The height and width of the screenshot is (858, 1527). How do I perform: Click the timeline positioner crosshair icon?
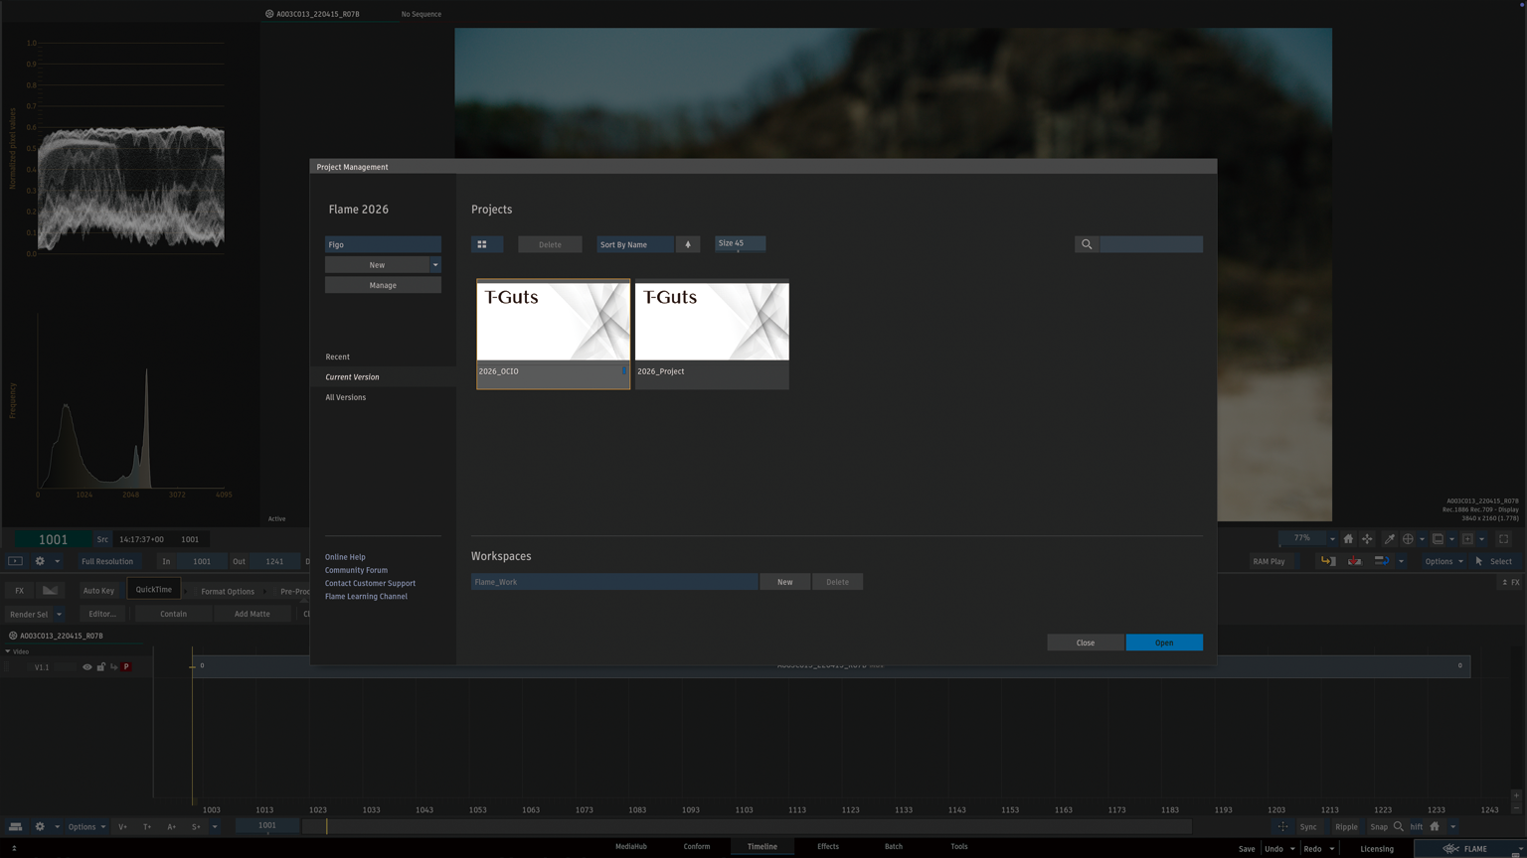coord(1282,826)
